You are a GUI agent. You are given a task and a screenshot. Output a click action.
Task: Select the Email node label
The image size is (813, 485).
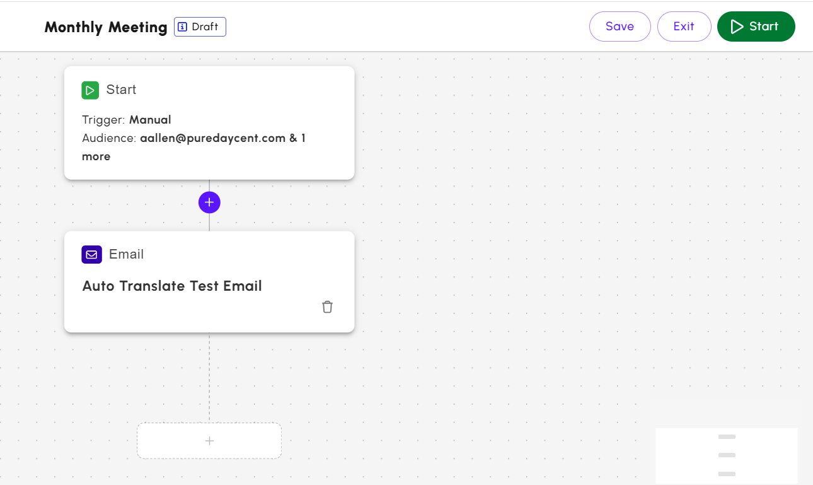point(126,254)
